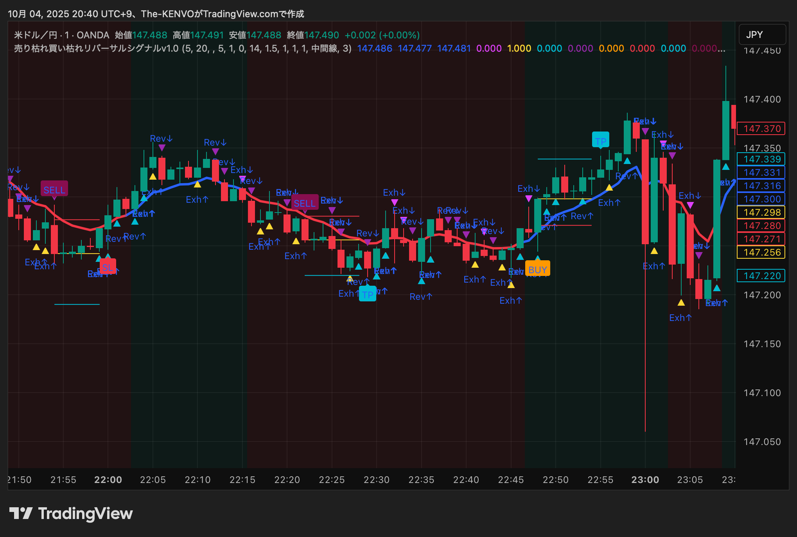Click the Rev↓ marker above the 22:05 candle
The width and height of the screenshot is (797, 537).
(x=161, y=139)
